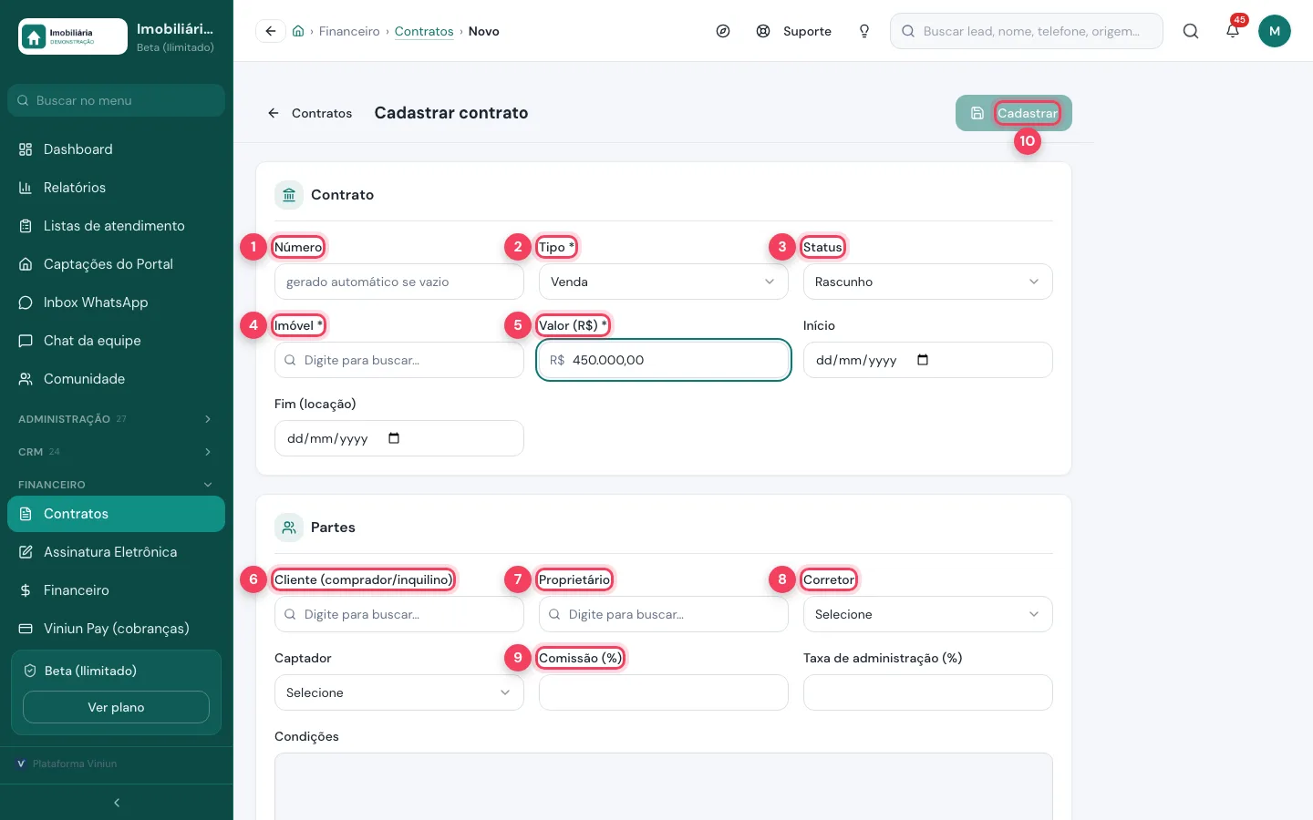Open the Corretor Selecione dropdown

[928, 614]
